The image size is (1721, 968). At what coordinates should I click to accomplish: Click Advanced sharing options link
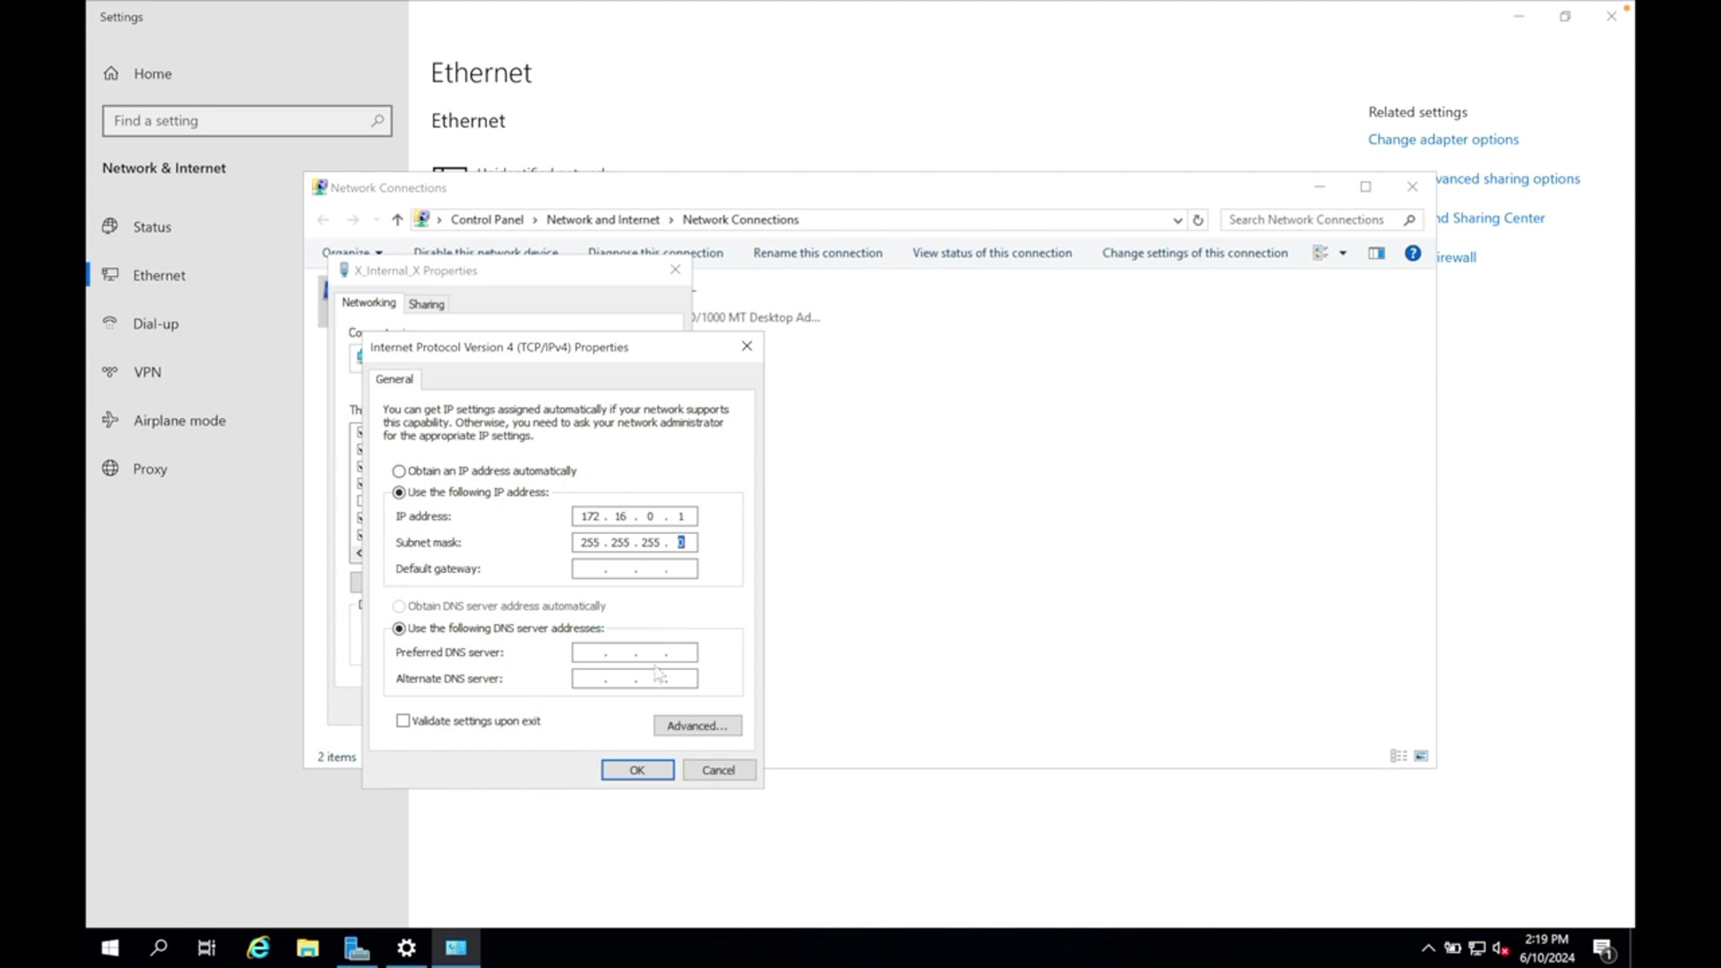pos(1508,178)
